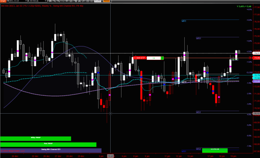Image resolution: width=260 pixels, height=158 pixels.
Task: Click the 17 jan date label
Action: point(210,156)
